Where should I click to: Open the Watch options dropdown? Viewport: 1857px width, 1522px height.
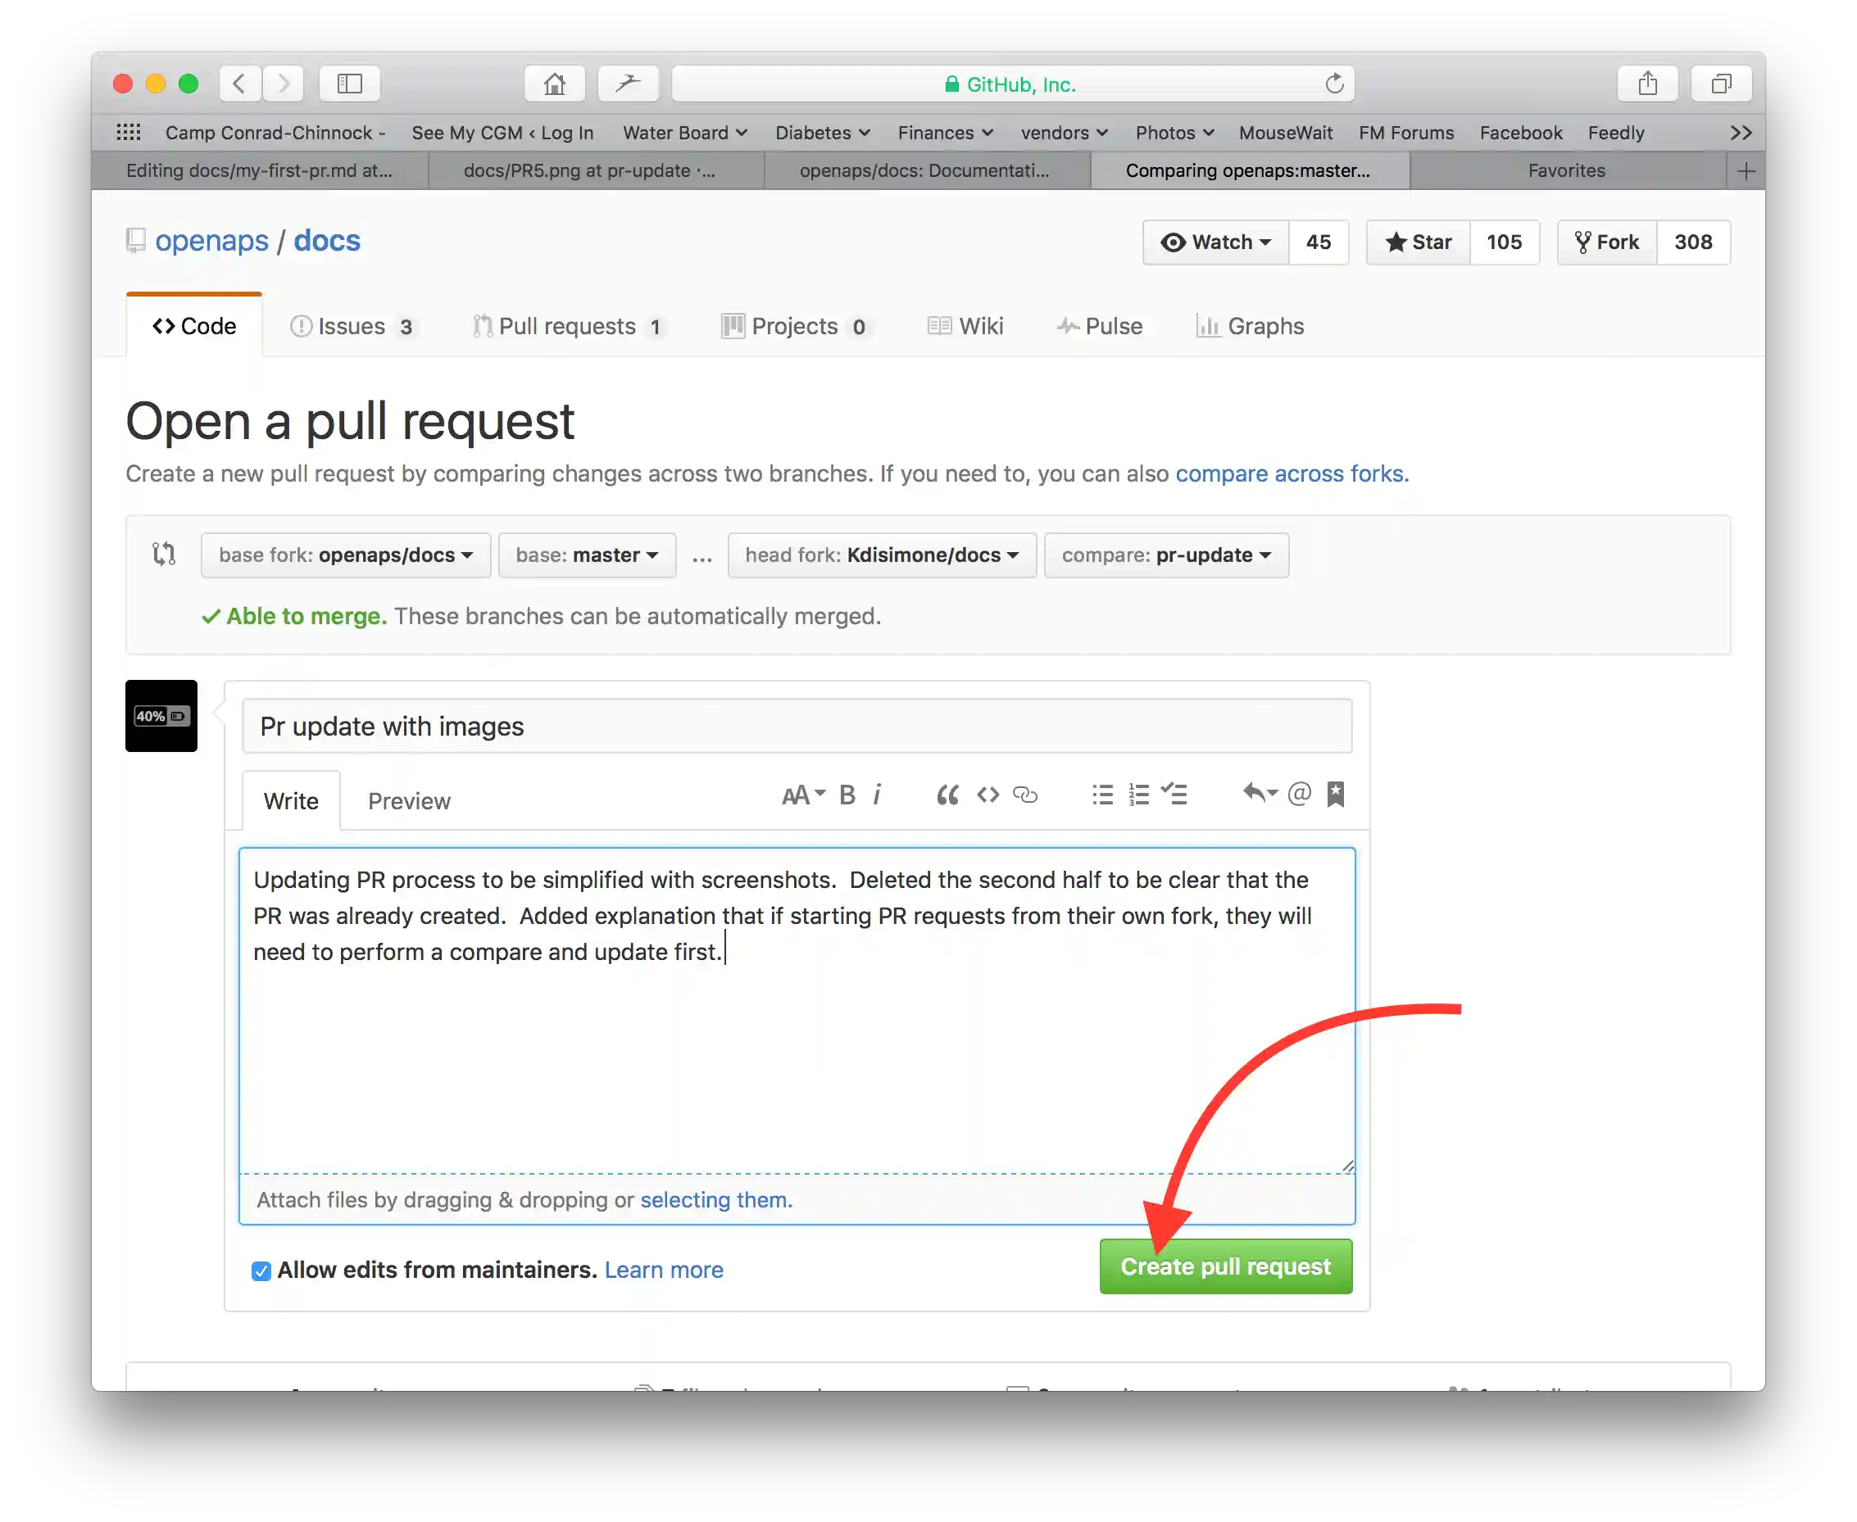[1216, 242]
